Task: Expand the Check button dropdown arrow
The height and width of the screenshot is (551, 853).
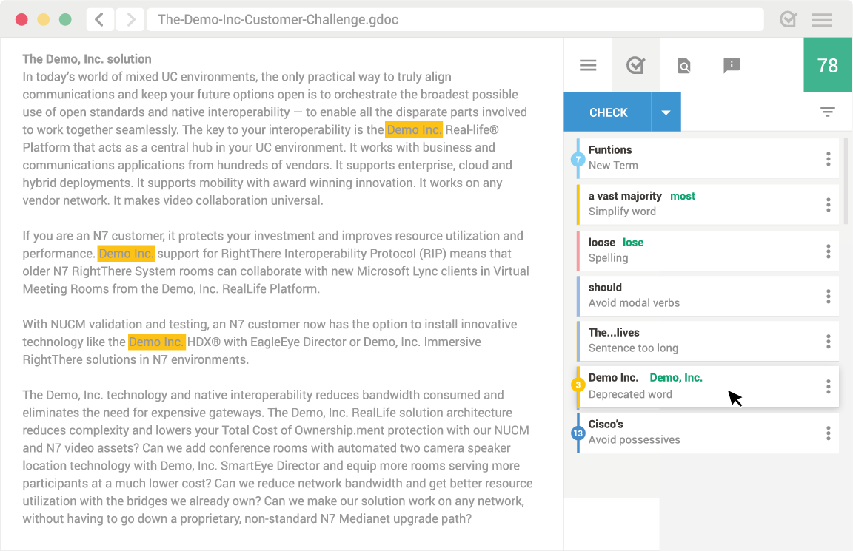Action: pyautogui.click(x=666, y=112)
